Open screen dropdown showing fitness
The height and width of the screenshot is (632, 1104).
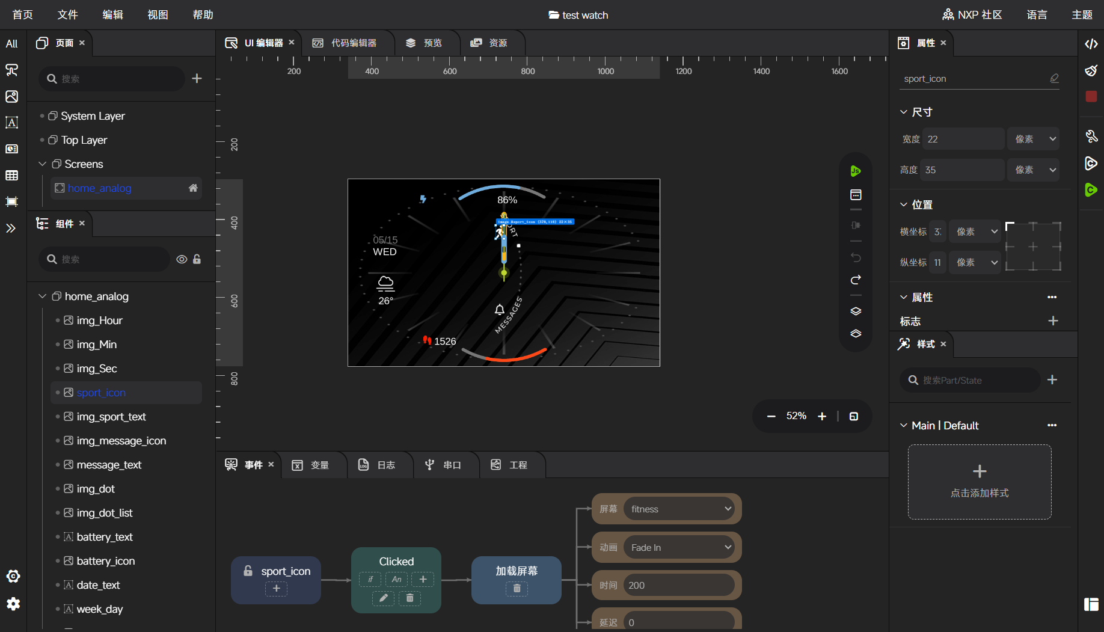[679, 509]
